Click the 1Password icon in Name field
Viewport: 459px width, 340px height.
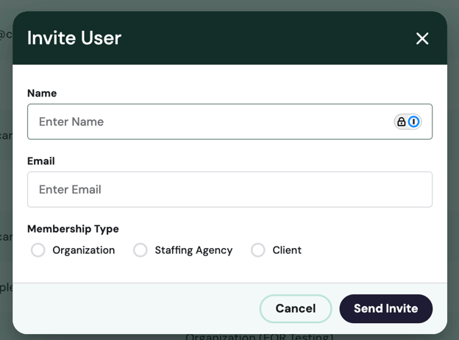(x=414, y=121)
